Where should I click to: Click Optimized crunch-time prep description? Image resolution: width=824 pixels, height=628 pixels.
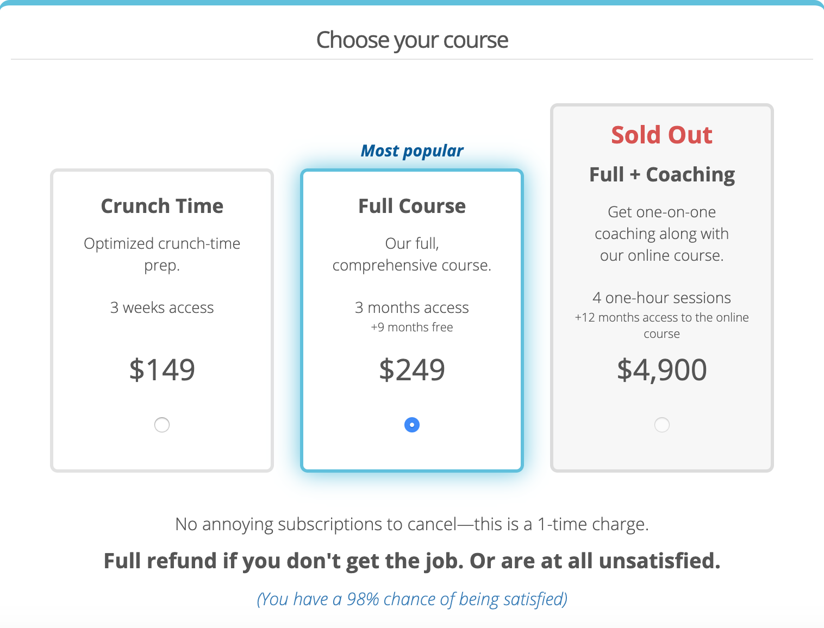click(162, 254)
